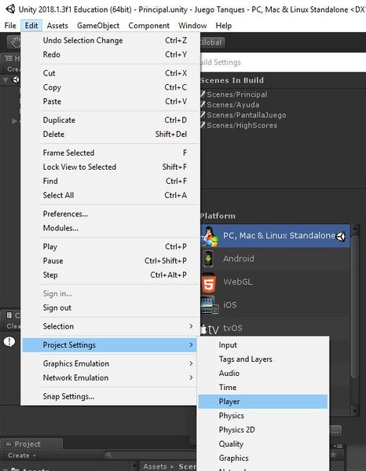The height and width of the screenshot is (471, 366).
Task: Expand the collapsed hierarchy item arrow
Action: pyautogui.click(x=14, y=121)
